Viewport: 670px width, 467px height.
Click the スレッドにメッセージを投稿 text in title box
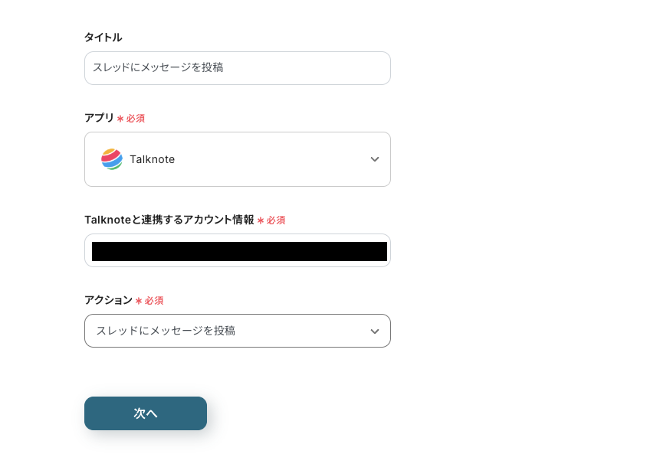[158, 67]
